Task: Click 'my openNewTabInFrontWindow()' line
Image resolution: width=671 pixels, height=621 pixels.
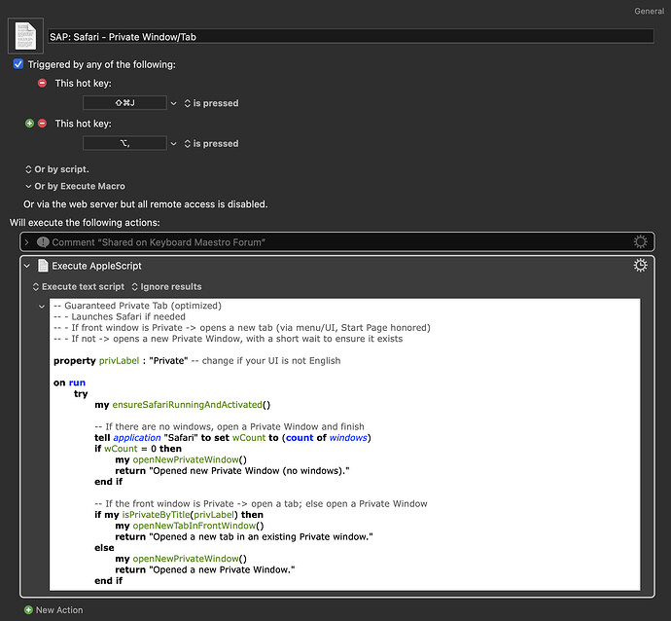Action: pyautogui.click(x=190, y=526)
